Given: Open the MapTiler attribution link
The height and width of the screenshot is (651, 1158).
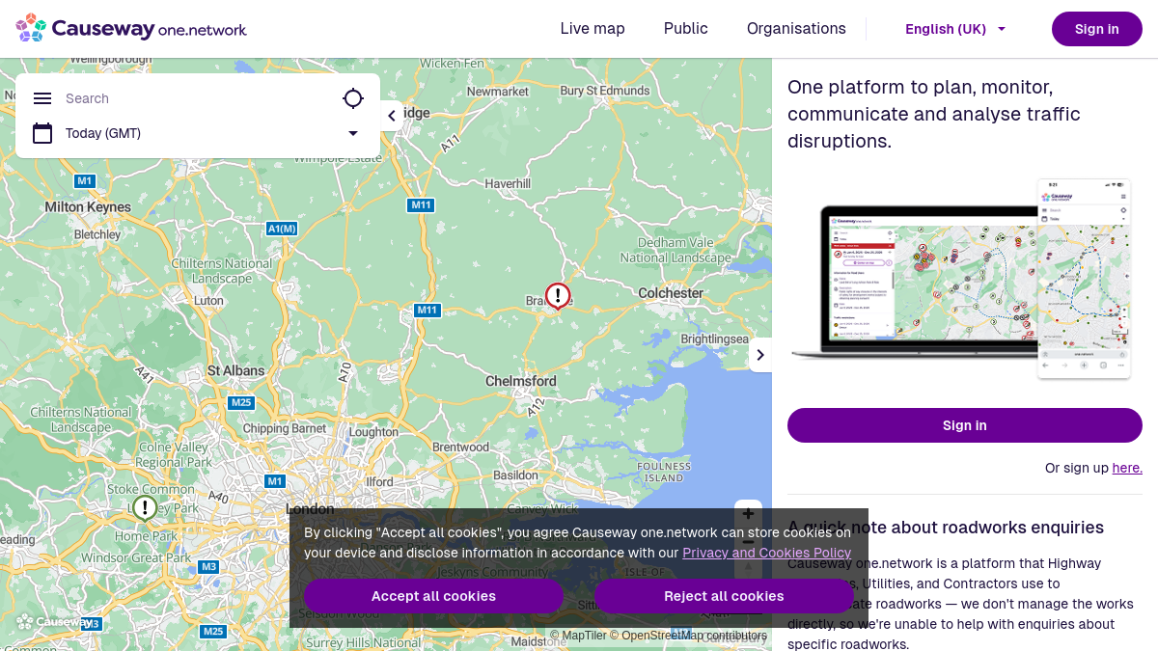Looking at the screenshot, I should pyautogui.click(x=578, y=636).
